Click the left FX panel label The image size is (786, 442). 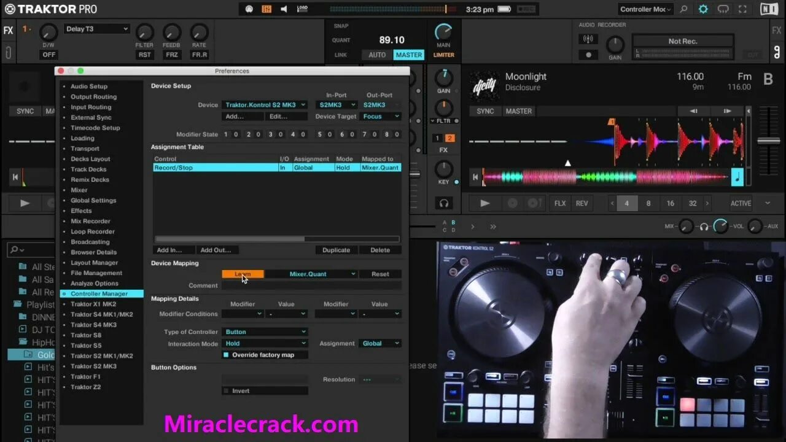click(8, 31)
